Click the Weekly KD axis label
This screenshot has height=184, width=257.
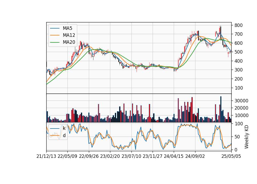point(247,137)
